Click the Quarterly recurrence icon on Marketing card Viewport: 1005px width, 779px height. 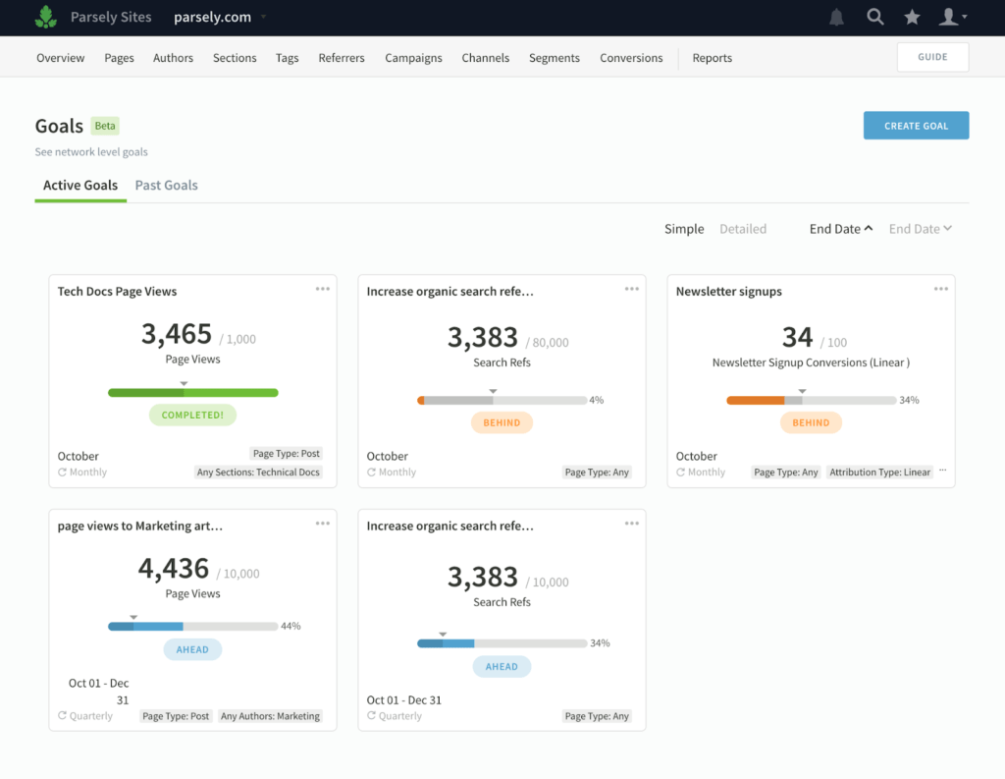tap(62, 715)
